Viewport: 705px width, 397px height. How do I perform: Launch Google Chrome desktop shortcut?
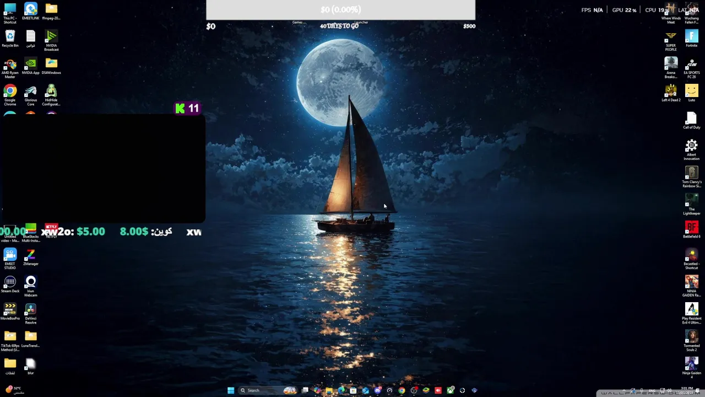(x=10, y=95)
